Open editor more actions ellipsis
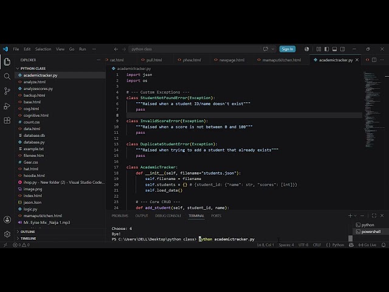The width and height of the screenshot is (389, 292). click(x=382, y=60)
